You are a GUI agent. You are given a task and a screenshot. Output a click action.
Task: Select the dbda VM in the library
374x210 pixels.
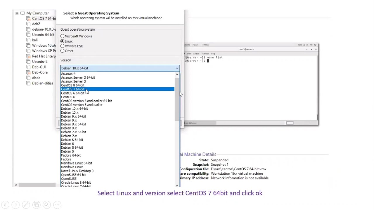[36, 78]
